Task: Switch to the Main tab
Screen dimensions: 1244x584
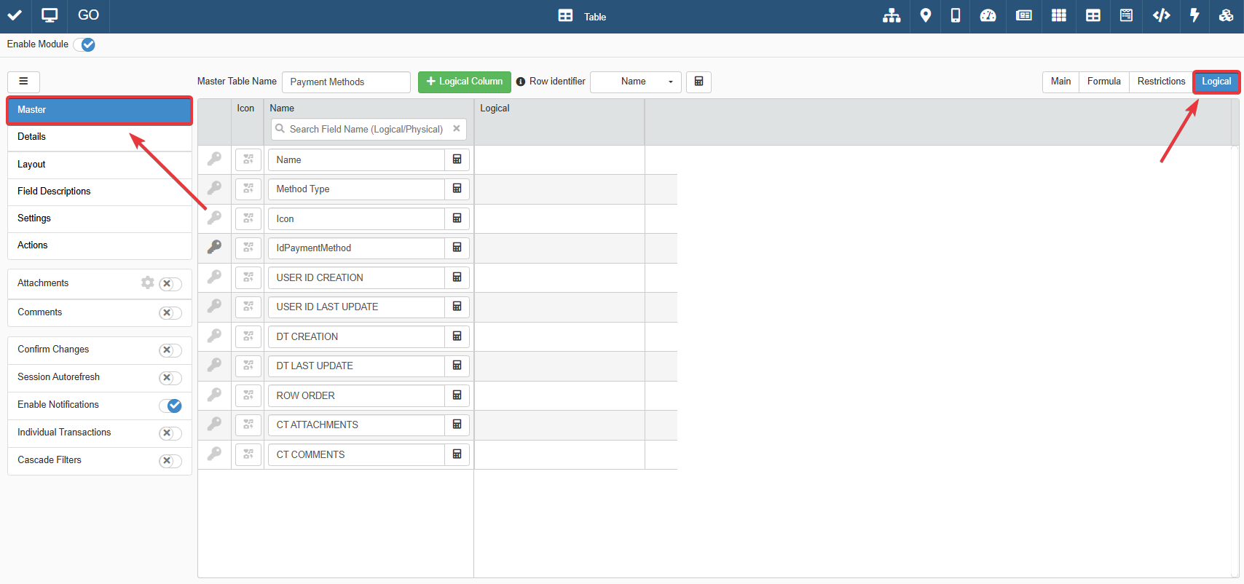Action: (x=1060, y=82)
